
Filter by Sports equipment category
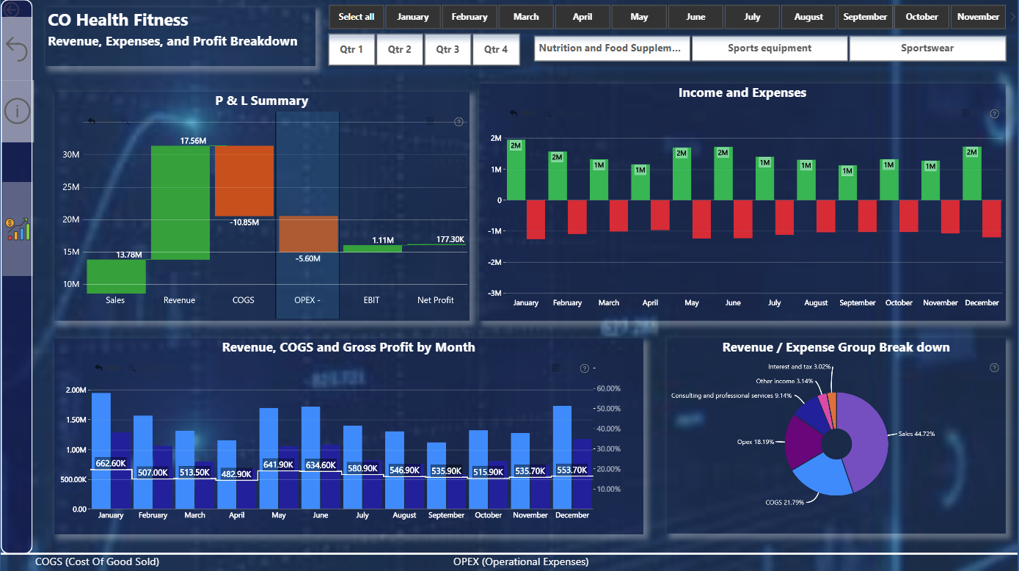(x=770, y=48)
